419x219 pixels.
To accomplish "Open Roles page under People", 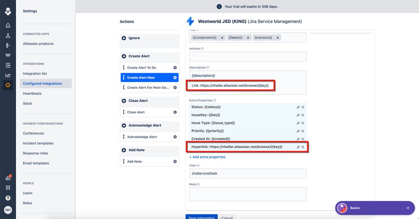I will 27,203.
